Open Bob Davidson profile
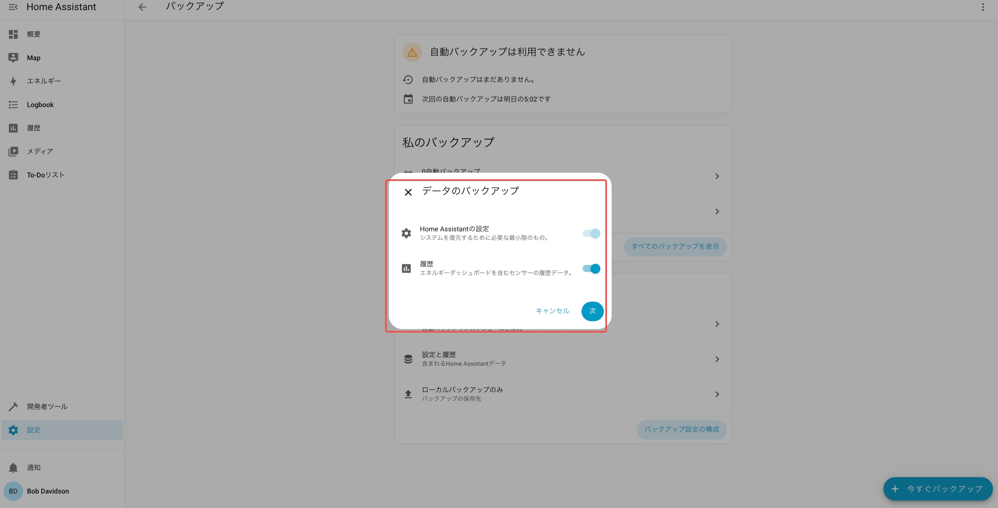This screenshot has width=998, height=508. click(x=62, y=491)
